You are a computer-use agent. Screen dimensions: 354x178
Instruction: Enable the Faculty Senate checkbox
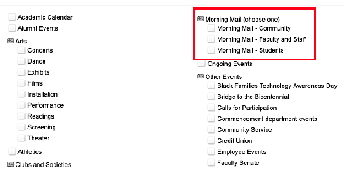(x=211, y=162)
